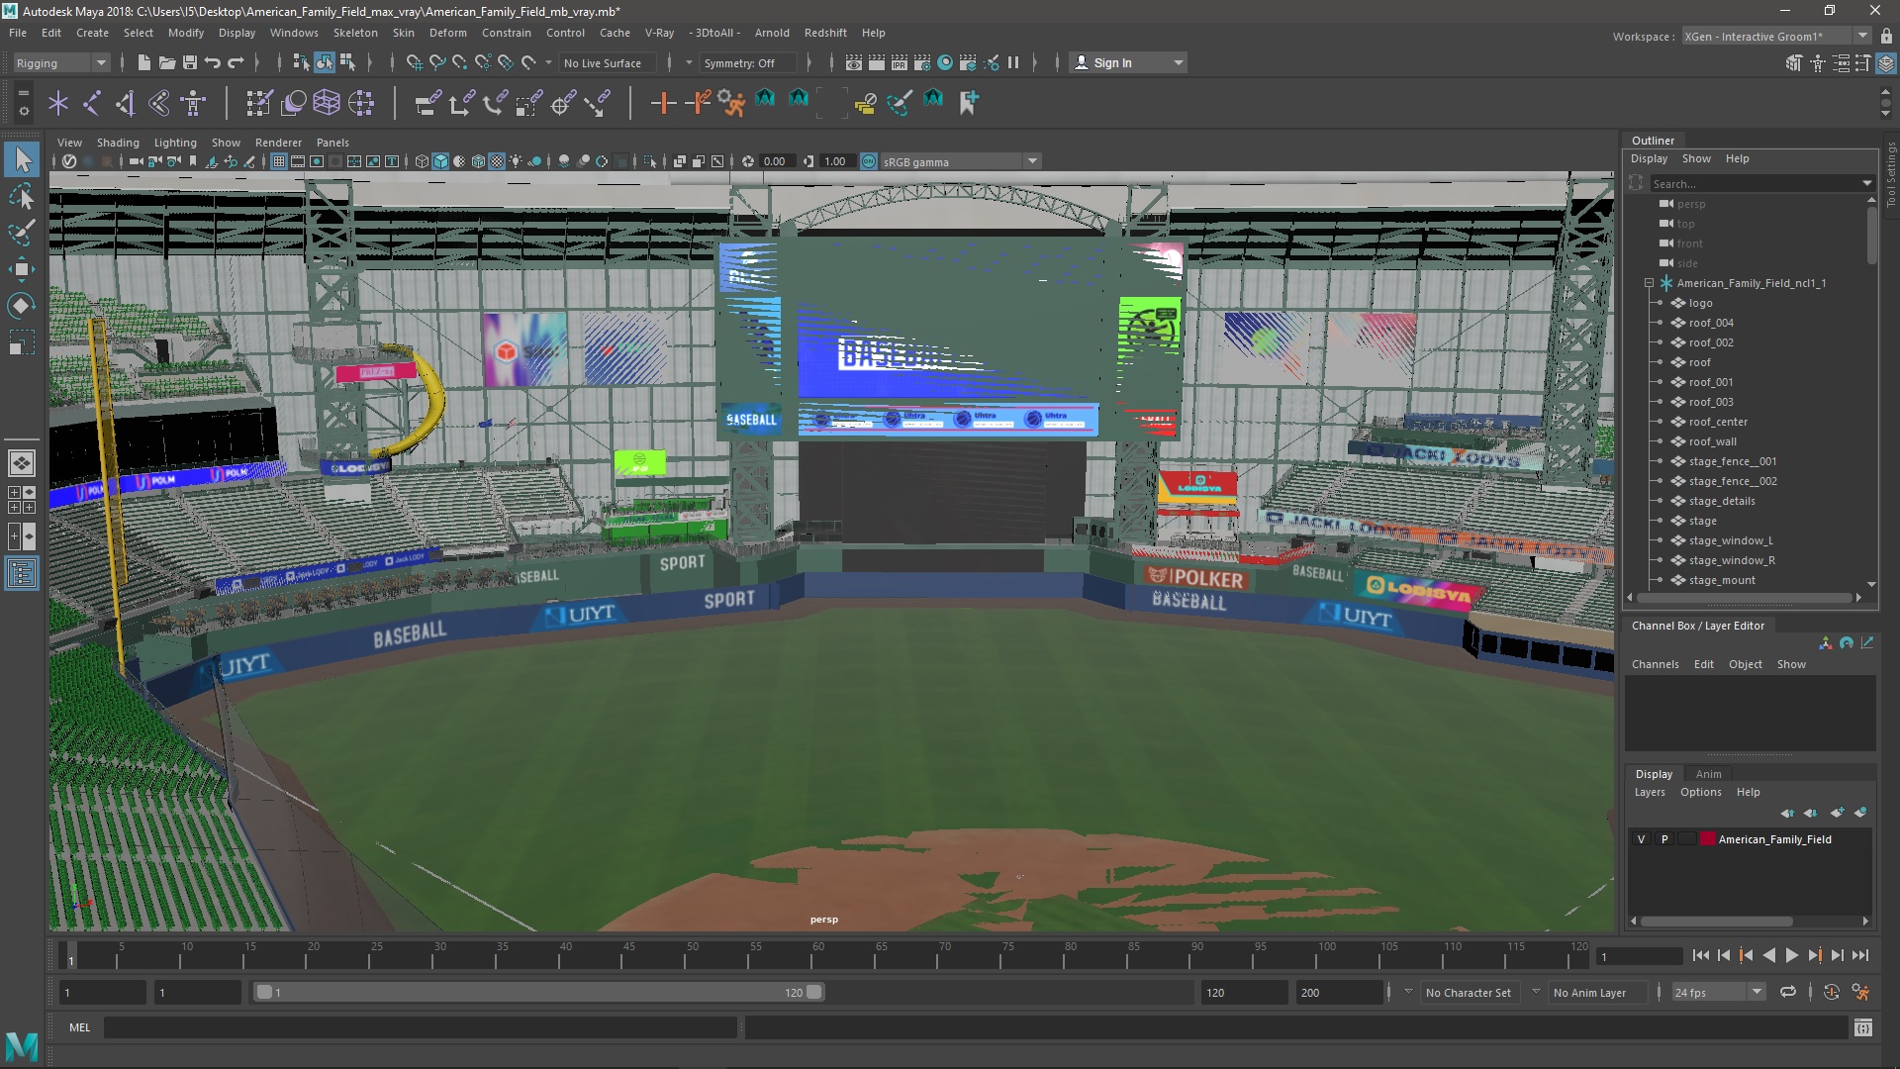Open the Outliner search options arrow
This screenshot has height=1069, width=1900.
click(x=1866, y=183)
